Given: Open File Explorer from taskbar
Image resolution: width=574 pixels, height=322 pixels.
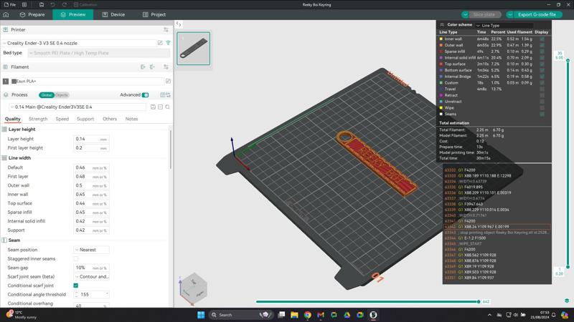Looking at the screenshot, I should (x=294, y=315).
